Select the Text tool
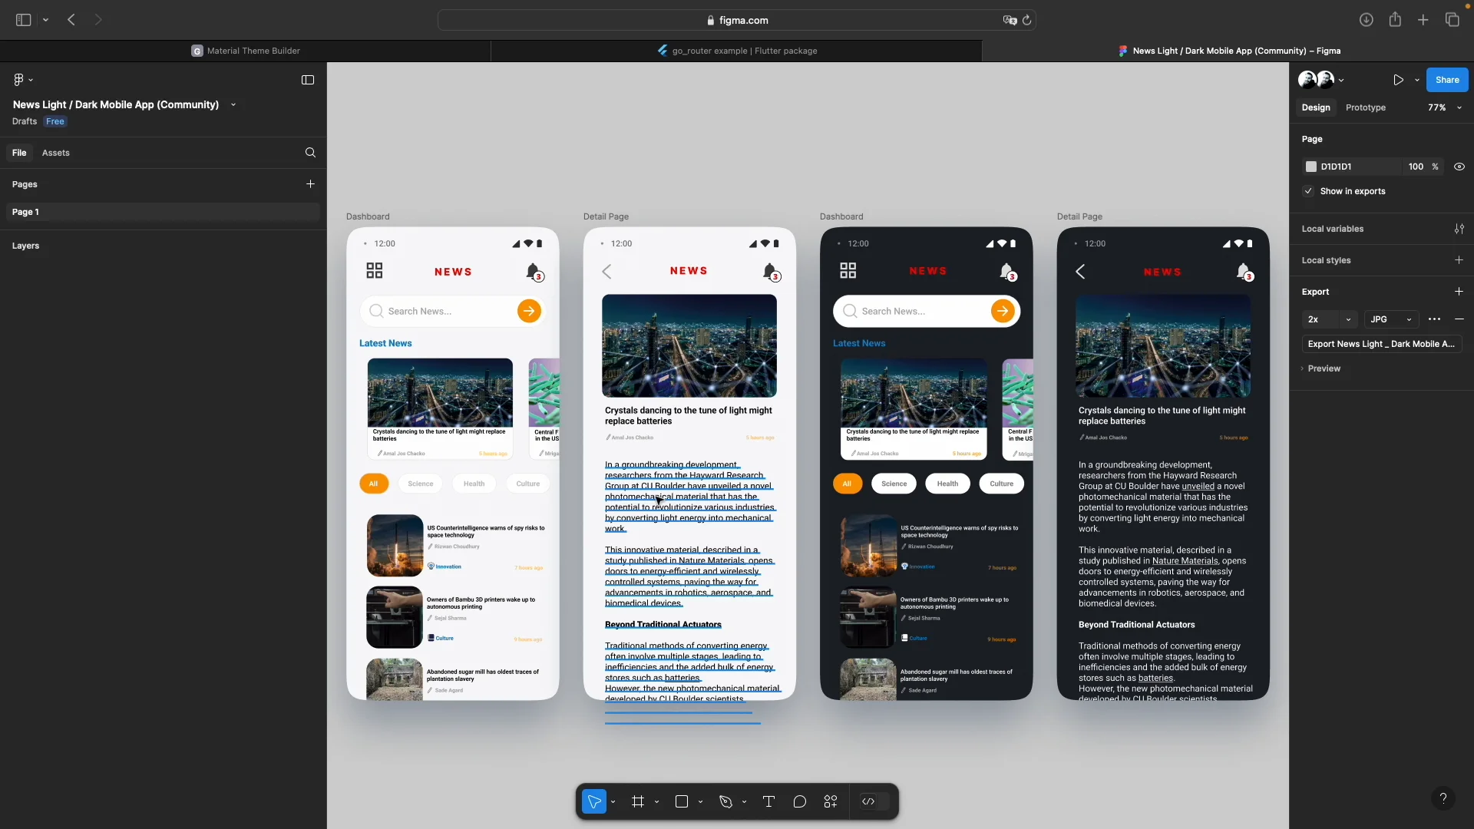1474x829 pixels. coord(768,801)
